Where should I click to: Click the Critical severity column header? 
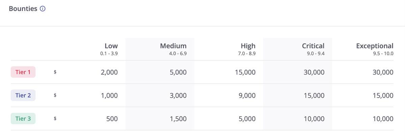coord(313,46)
